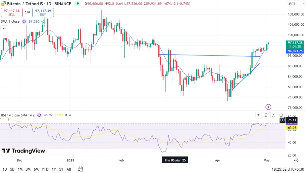Collapse the RSI pane icon

(x=273, y=115)
